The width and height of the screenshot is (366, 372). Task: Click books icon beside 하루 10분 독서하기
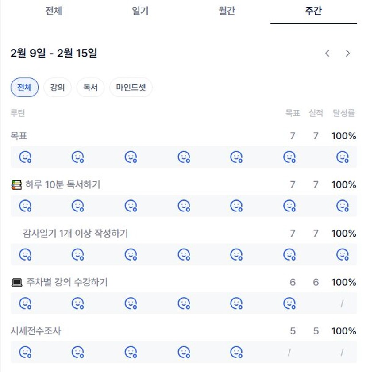coord(16,185)
